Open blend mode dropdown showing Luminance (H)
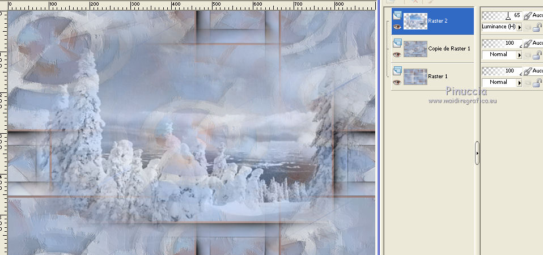The image size is (543, 255). point(502,27)
